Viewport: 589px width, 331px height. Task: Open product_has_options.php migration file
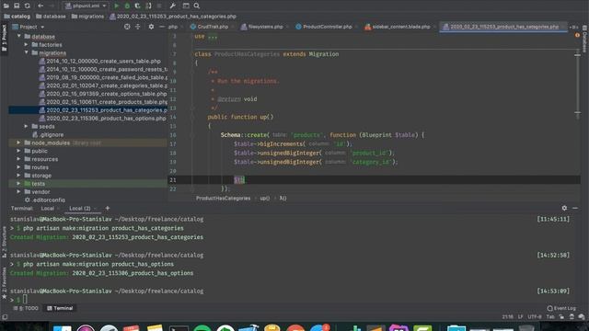point(102,119)
